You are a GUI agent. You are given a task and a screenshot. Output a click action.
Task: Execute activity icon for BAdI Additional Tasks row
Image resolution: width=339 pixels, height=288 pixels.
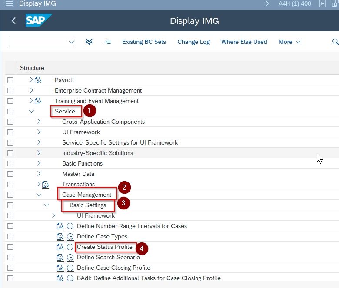pyautogui.click(x=70, y=278)
